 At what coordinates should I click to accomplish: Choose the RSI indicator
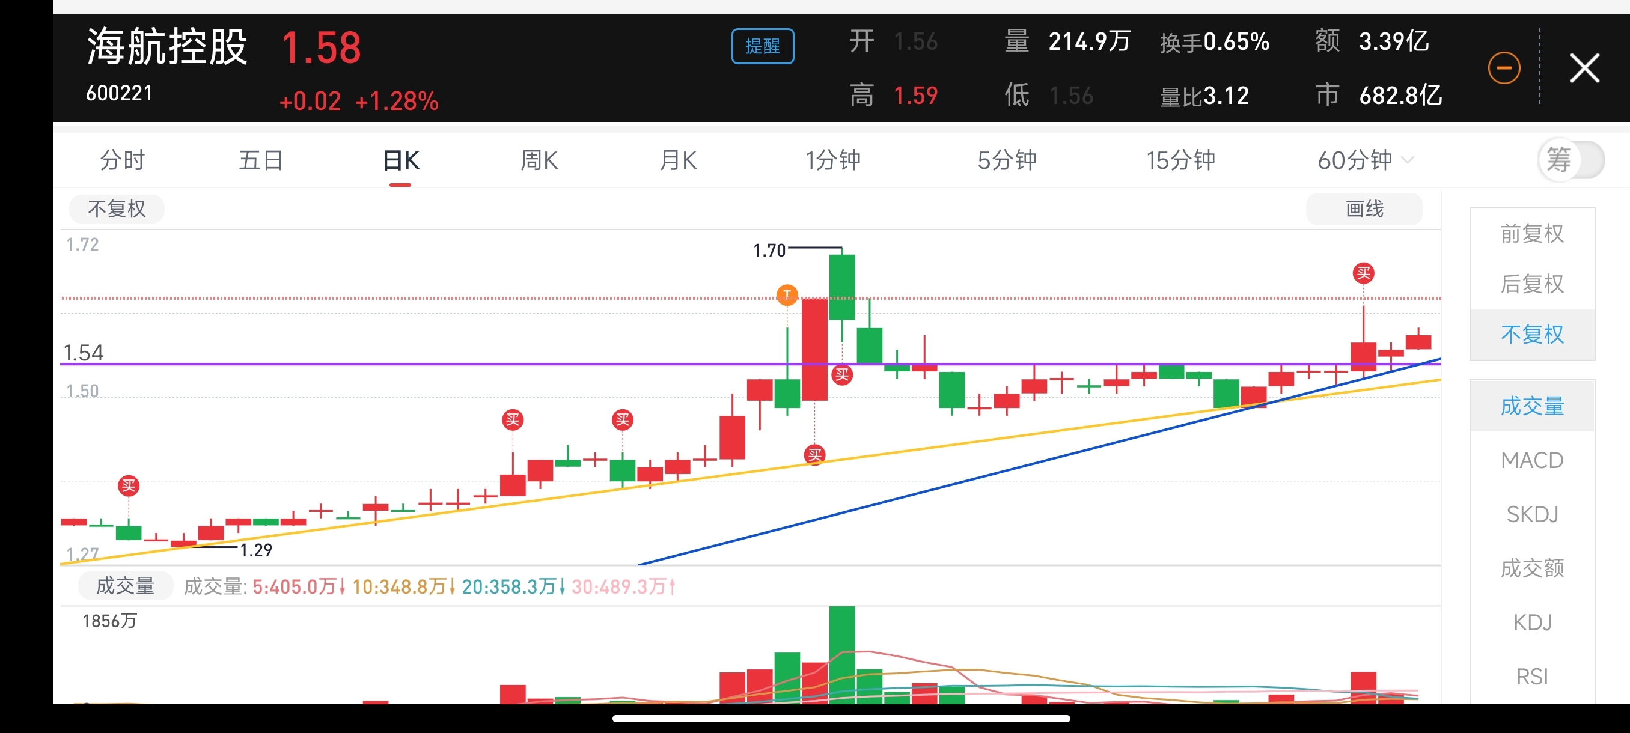[1532, 676]
